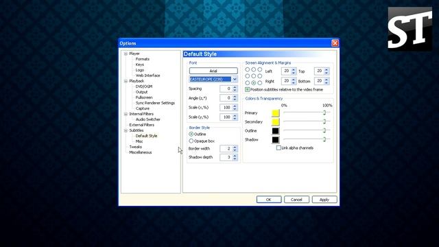The width and height of the screenshot is (439, 247).
Task: Pick the Shadow color swatch
Action: click(x=276, y=140)
